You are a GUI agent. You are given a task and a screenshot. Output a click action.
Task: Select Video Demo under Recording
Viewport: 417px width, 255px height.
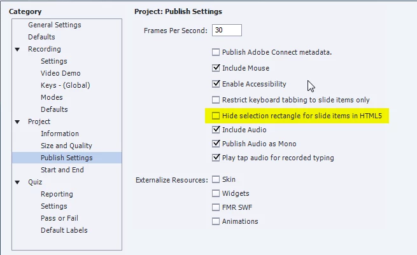[x=60, y=73]
